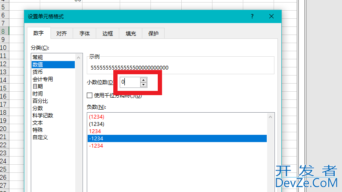This screenshot has width=342, height=192.
Task: Select 数值 category in list
Action: click(53, 65)
